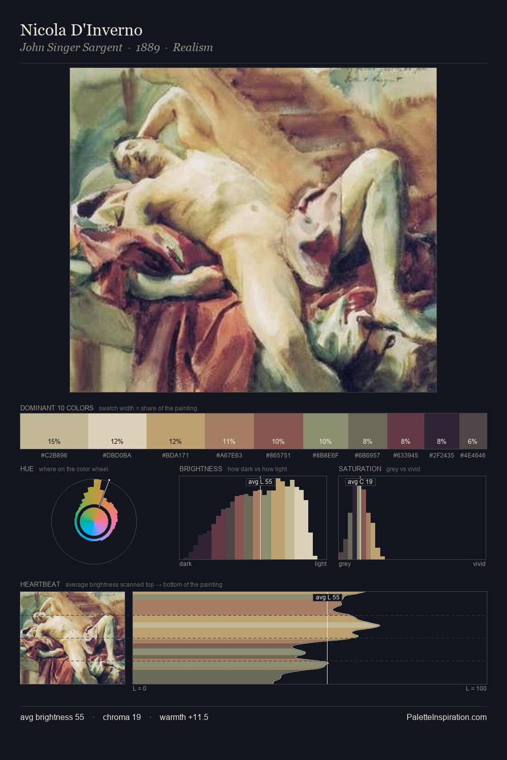Click the title Nicola D'Inverno
507x760 pixels.
[x=81, y=30]
